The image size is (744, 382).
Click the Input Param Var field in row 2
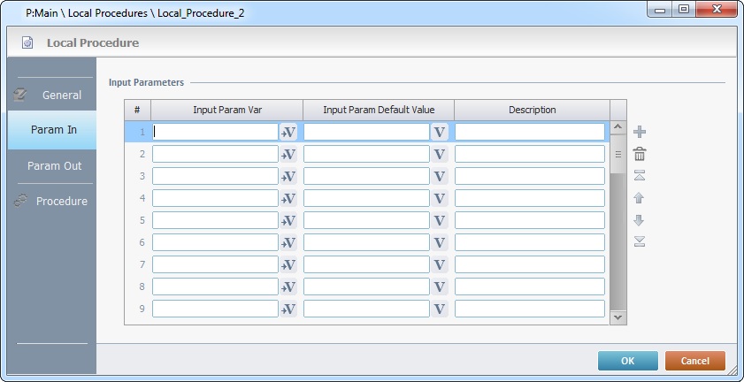point(215,154)
